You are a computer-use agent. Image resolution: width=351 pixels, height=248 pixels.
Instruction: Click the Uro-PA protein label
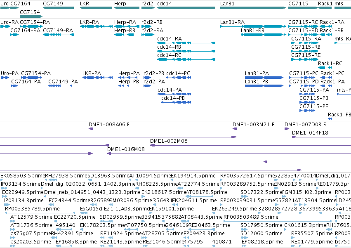tap(9, 73)
